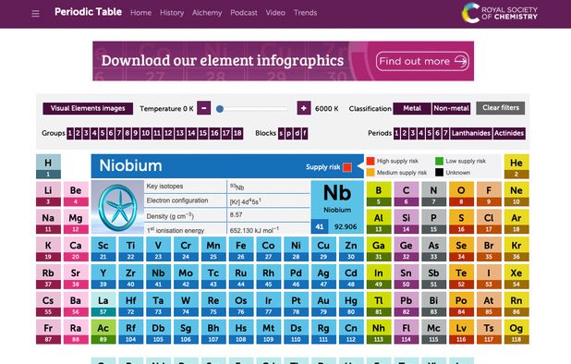Click the Electron configuration row label

(x=177, y=200)
